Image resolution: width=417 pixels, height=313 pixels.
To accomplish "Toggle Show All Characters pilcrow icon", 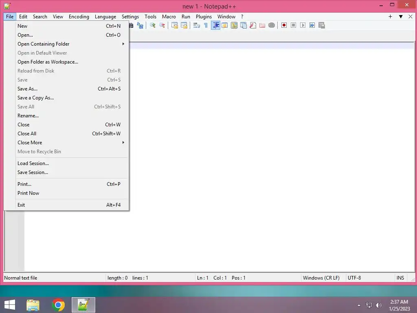I will [x=206, y=25].
